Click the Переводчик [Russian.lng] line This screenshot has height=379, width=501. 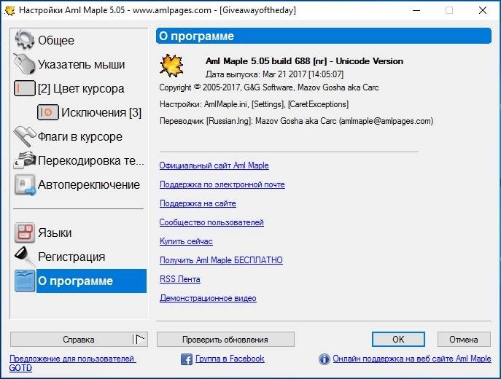297,121
